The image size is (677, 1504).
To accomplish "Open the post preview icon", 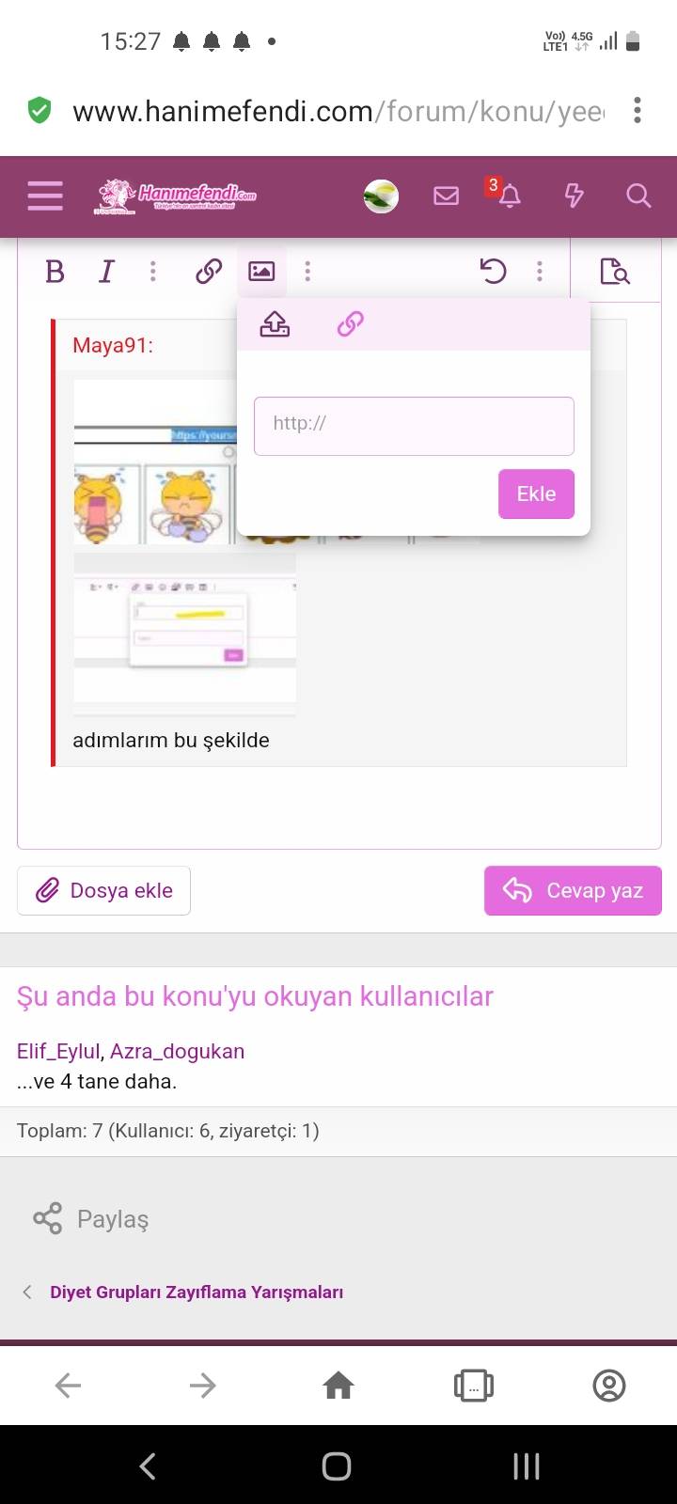I will 615,272.
